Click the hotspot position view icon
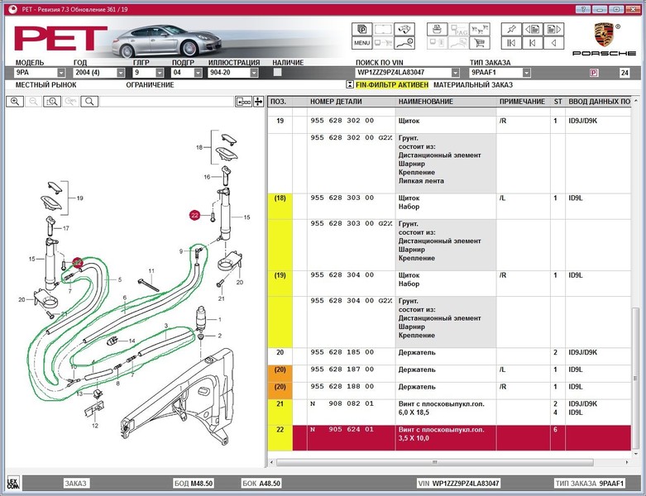 [x=243, y=101]
